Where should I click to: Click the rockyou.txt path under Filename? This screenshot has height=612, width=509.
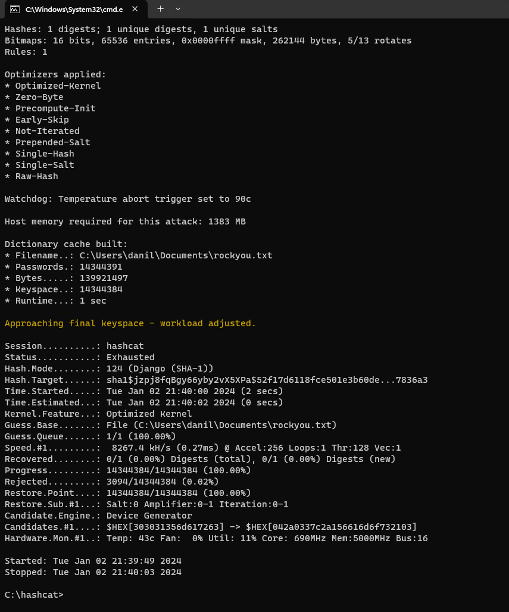tap(176, 255)
